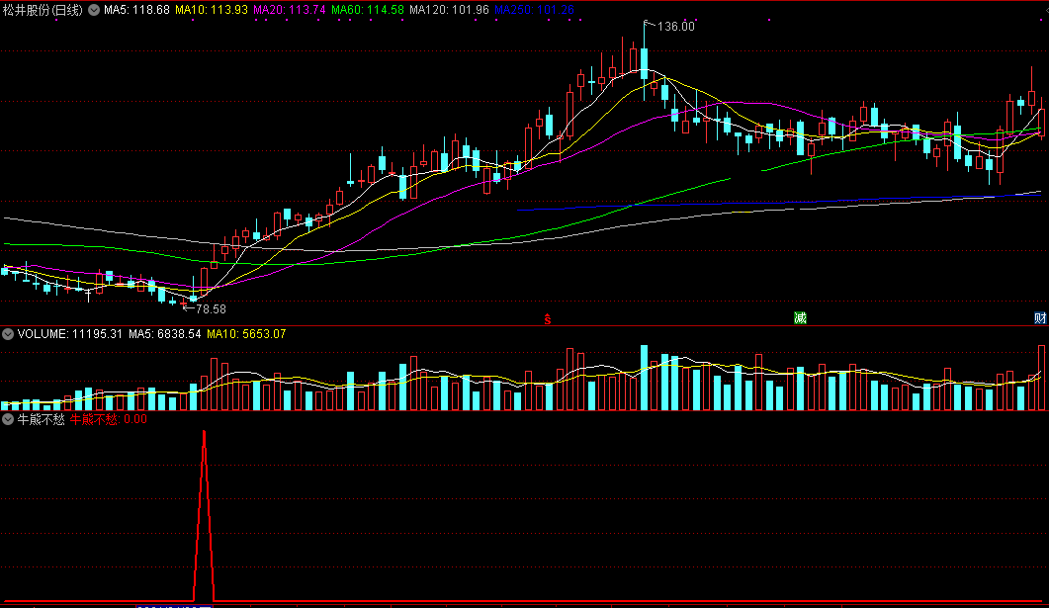Click the peak candlestick at 136.00

click(x=645, y=61)
